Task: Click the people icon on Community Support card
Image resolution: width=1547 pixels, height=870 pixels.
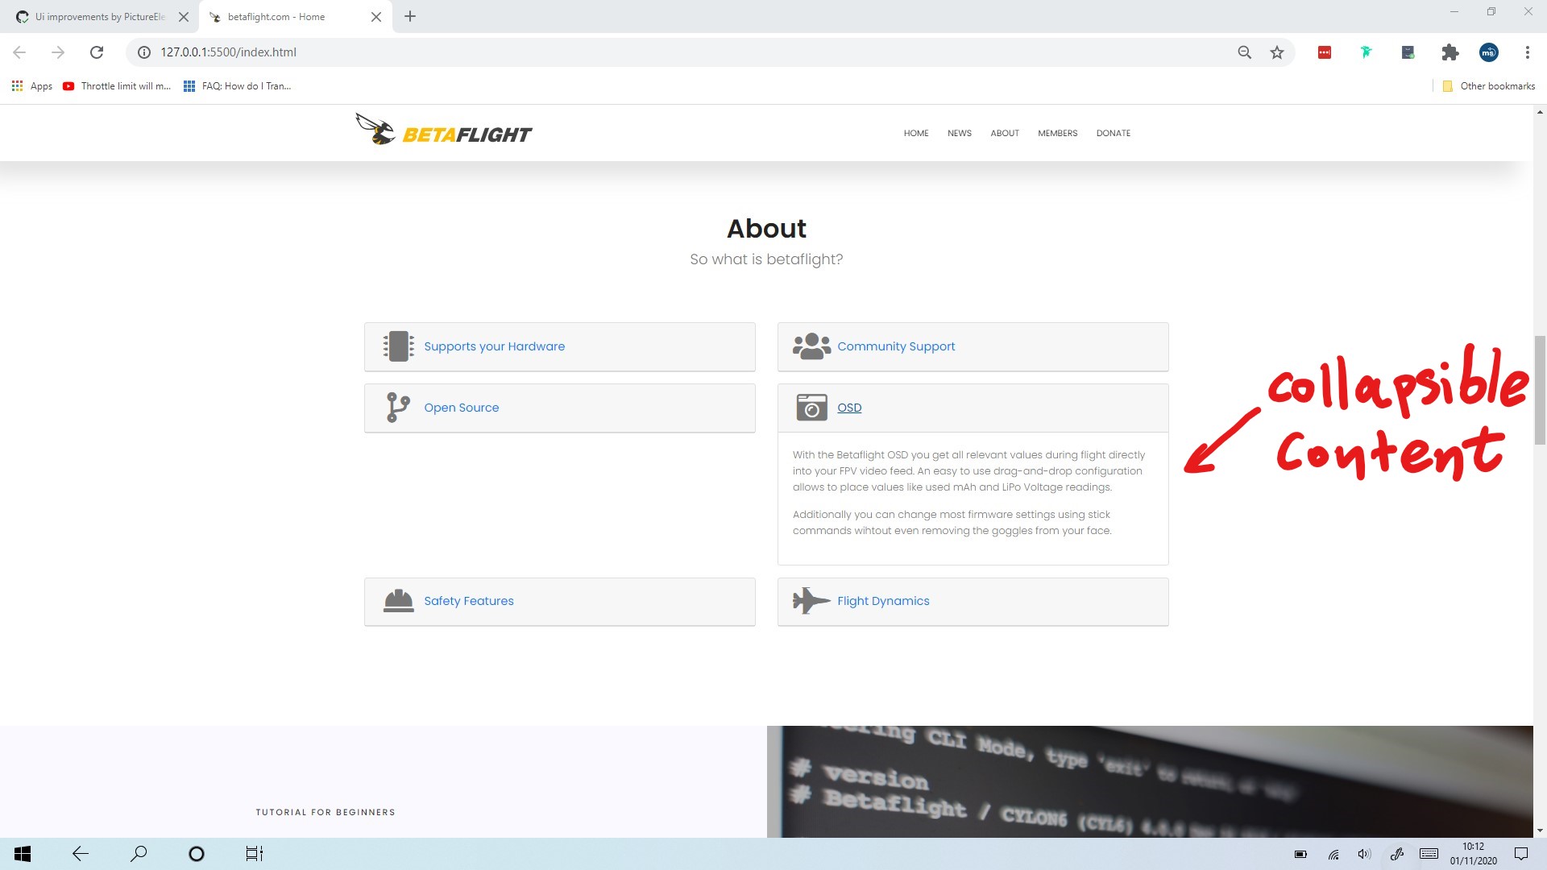Action: click(812, 346)
